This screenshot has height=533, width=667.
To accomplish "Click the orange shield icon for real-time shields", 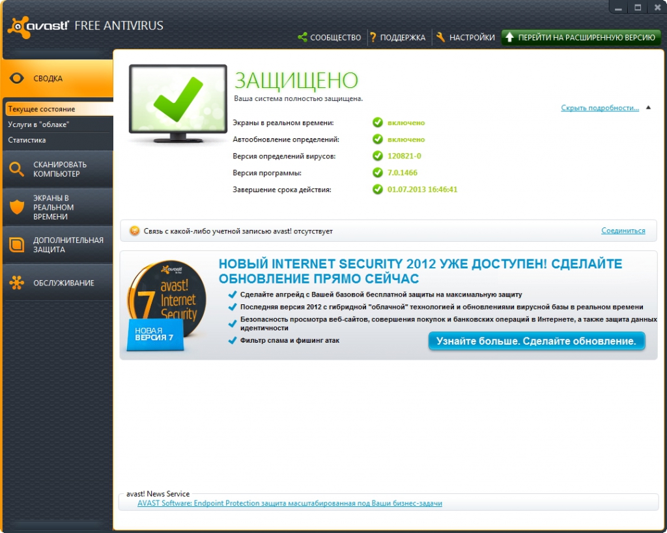I will click(17, 207).
